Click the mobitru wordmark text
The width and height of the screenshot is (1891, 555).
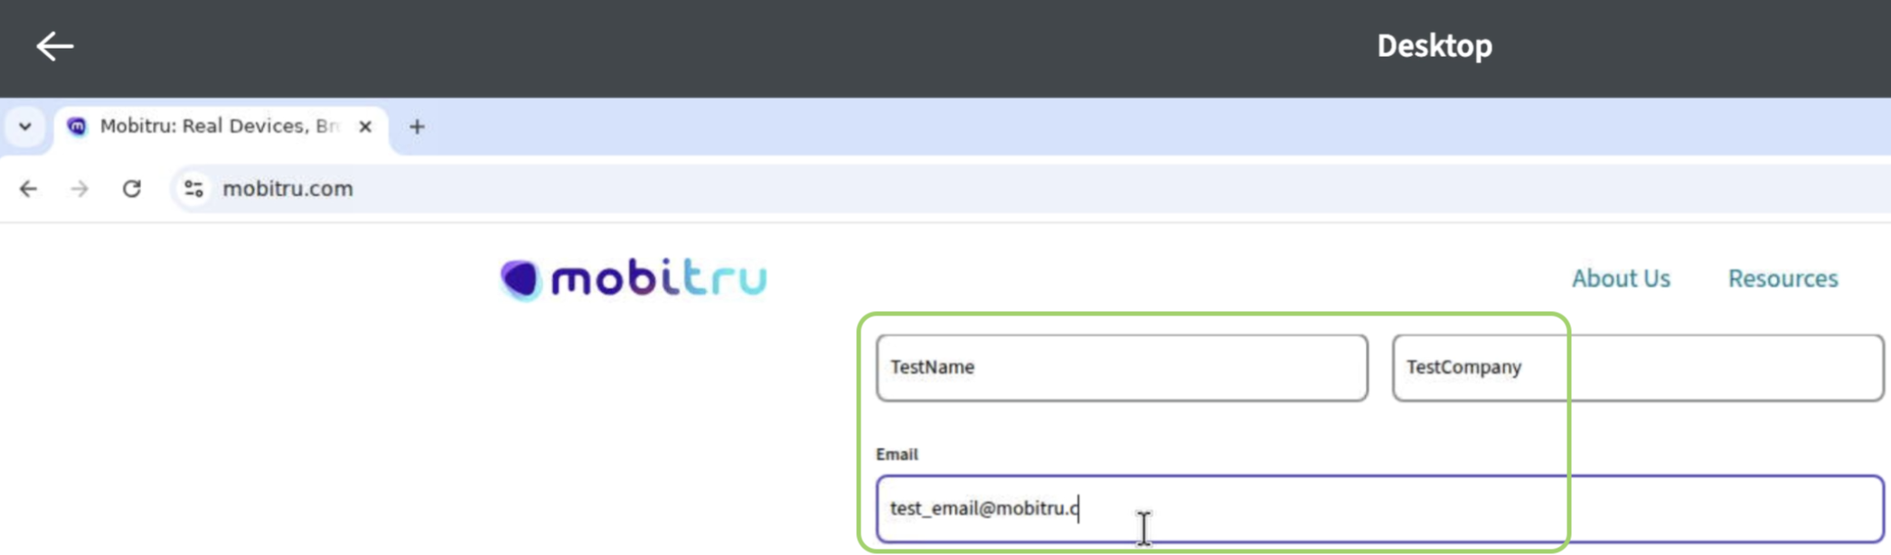pyautogui.click(x=659, y=278)
